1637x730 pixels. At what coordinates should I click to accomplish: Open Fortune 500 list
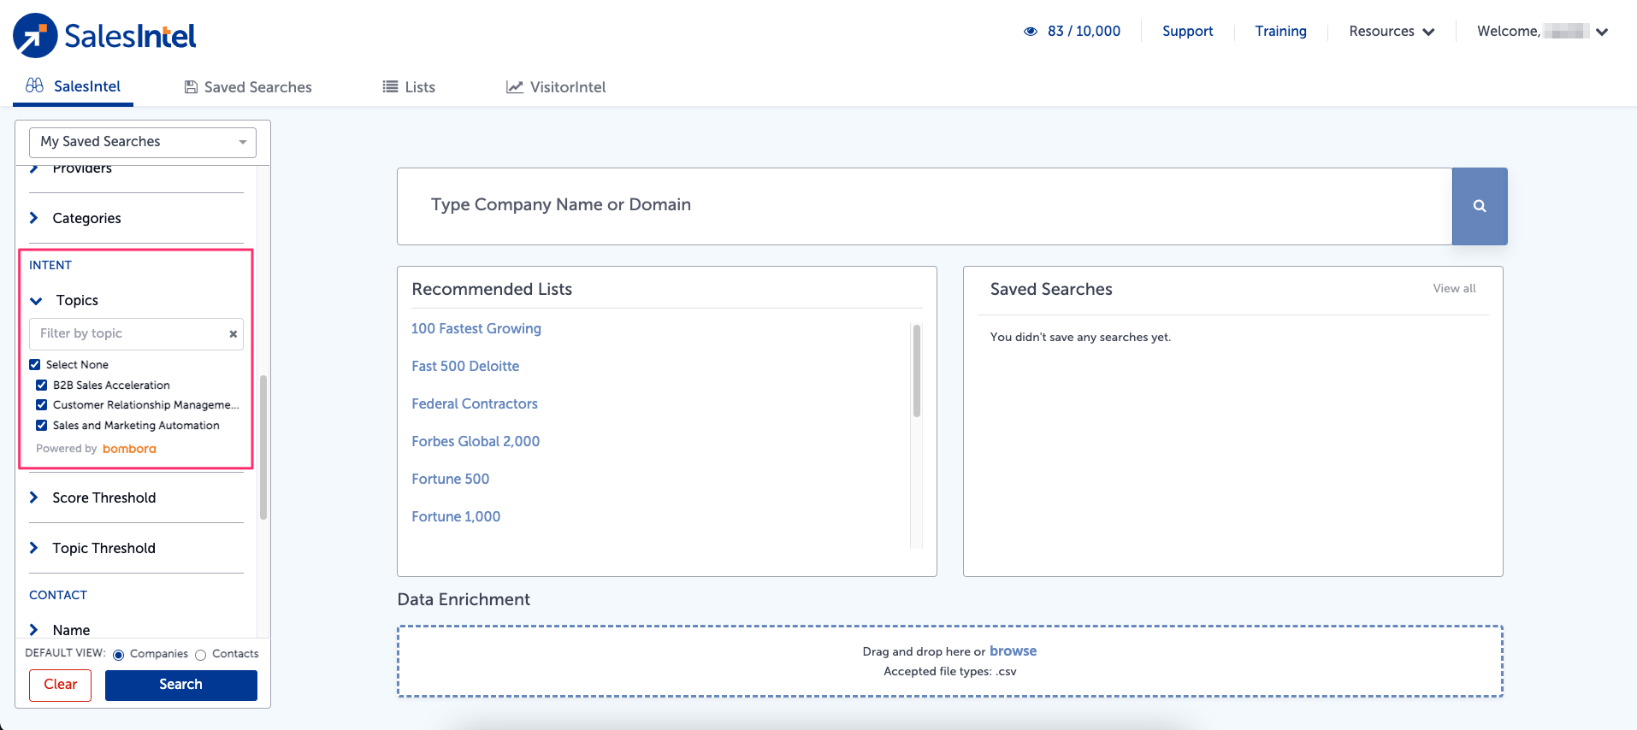coord(451,479)
